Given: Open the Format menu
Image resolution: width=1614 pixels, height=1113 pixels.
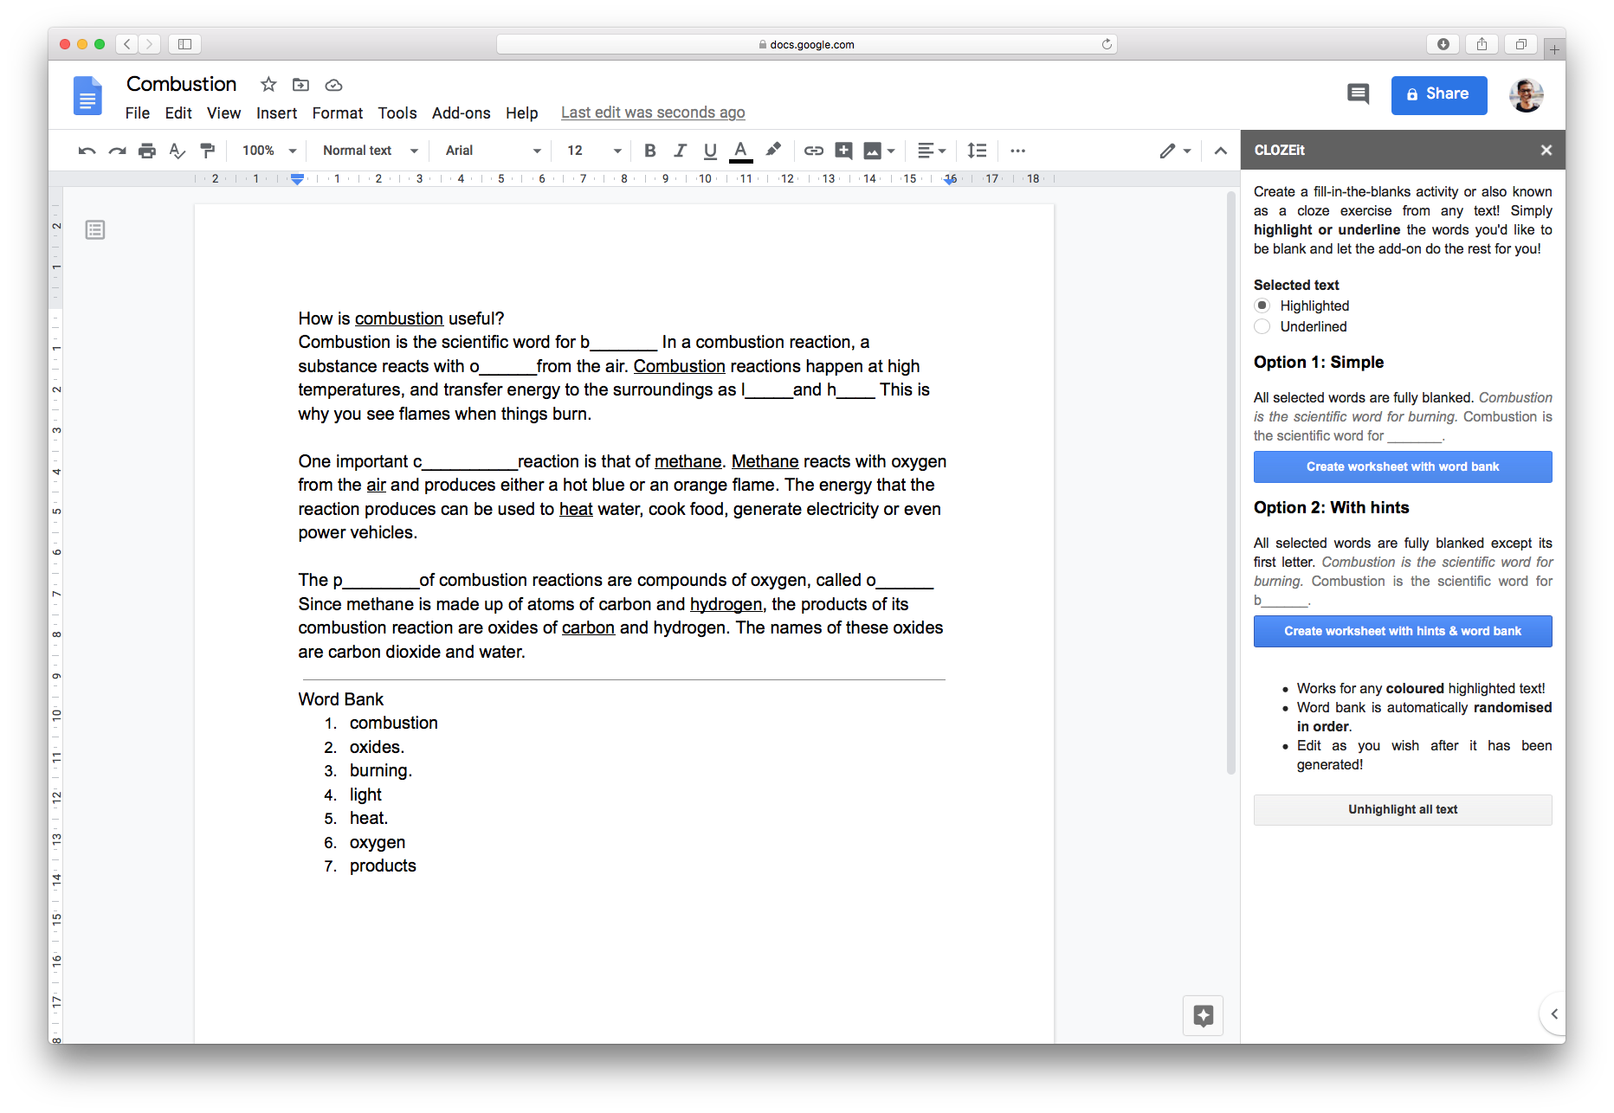Looking at the screenshot, I should [338, 113].
